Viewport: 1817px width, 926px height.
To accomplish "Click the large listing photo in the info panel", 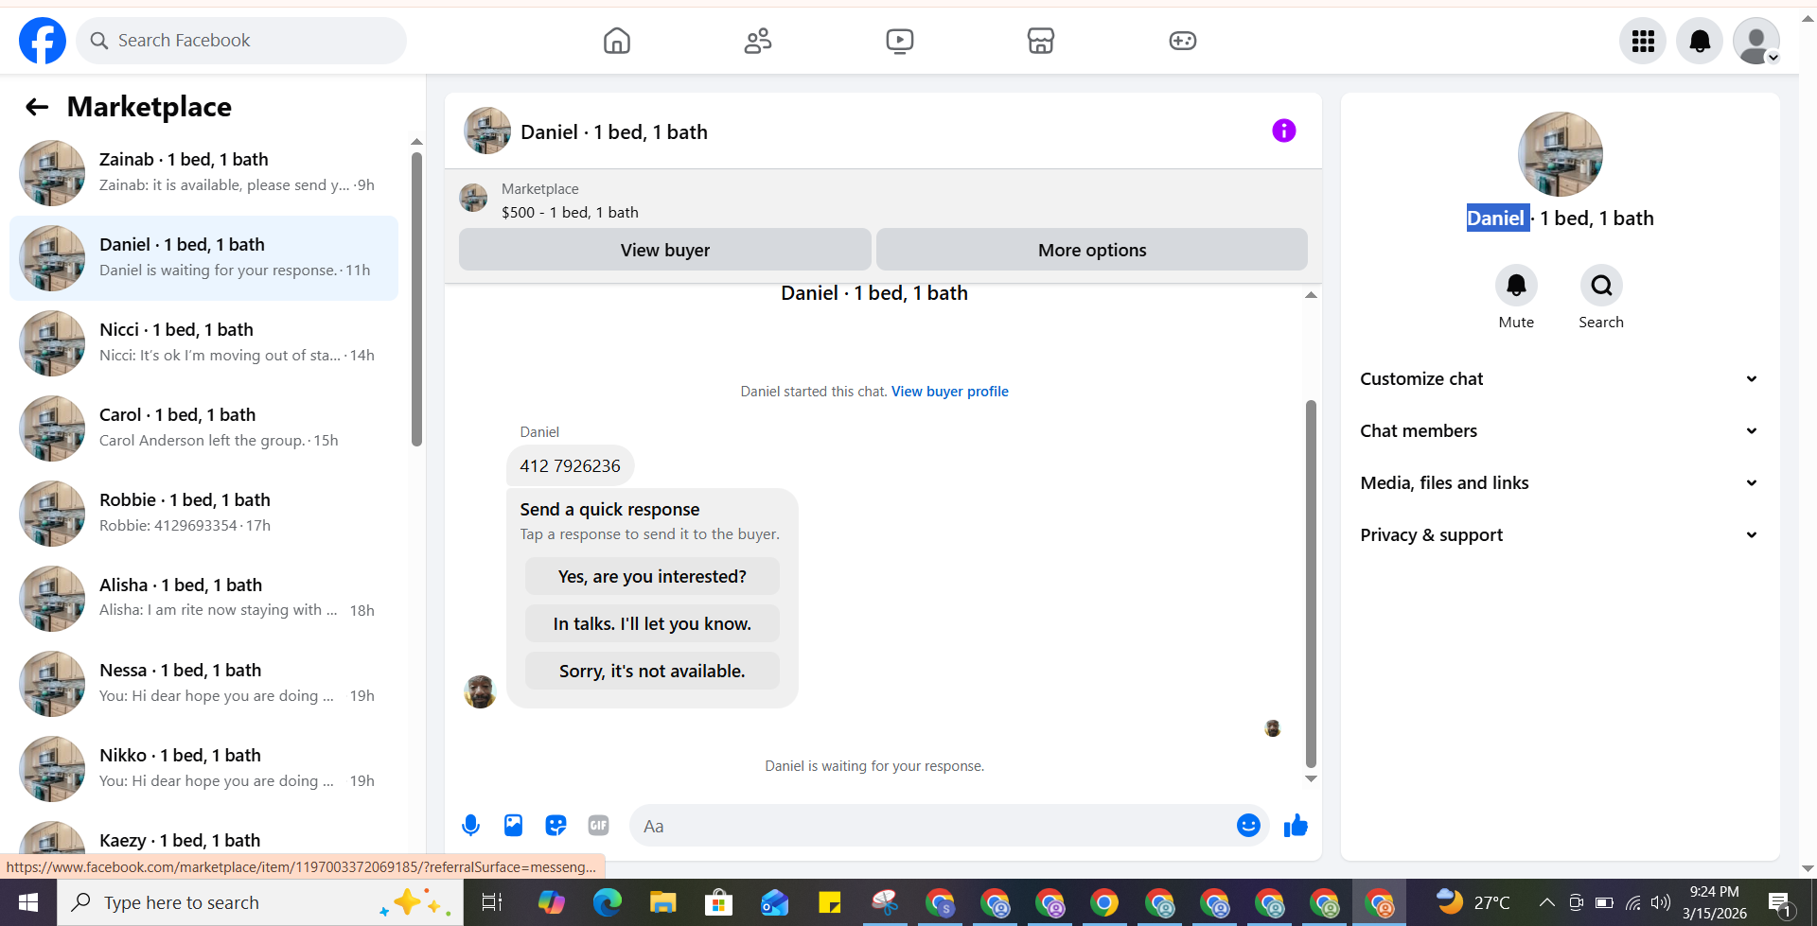I will pyautogui.click(x=1561, y=154).
